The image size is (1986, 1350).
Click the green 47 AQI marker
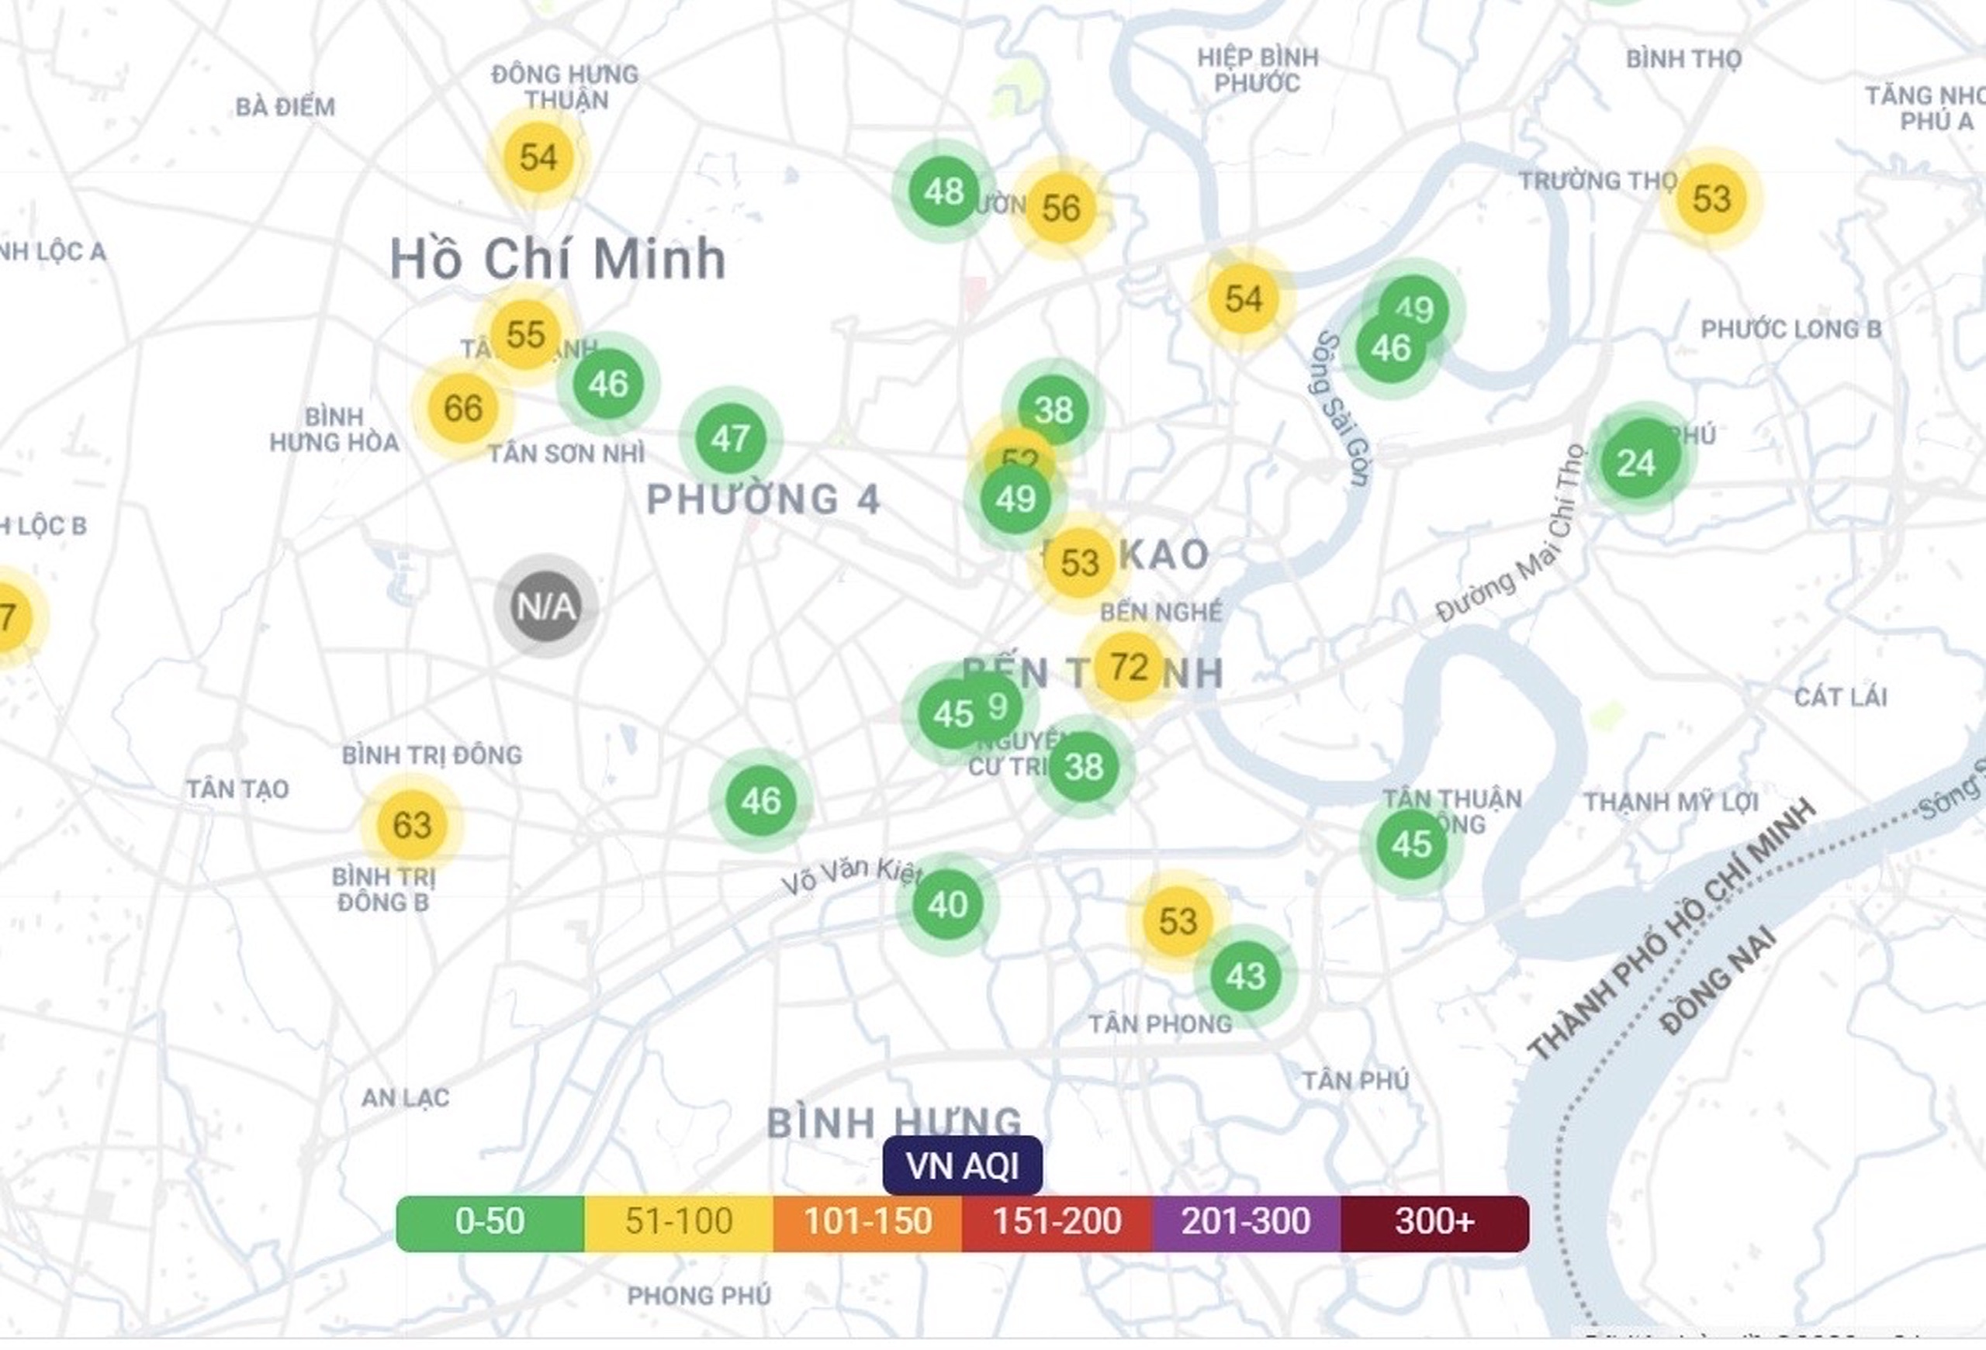tap(730, 438)
